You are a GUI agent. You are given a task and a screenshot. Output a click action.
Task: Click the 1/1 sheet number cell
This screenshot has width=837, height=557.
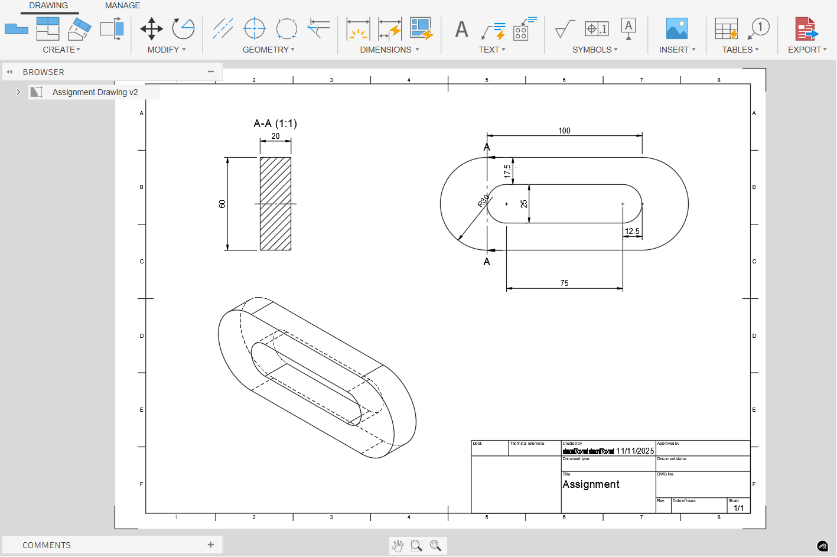tap(738, 508)
